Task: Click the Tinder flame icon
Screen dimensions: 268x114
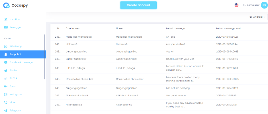Action: [6, 70]
